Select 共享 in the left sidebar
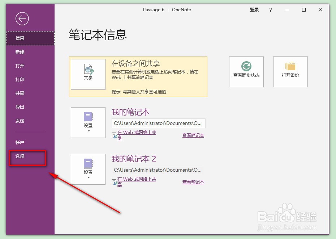Viewport: 336px width, 239px height. (30, 93)
